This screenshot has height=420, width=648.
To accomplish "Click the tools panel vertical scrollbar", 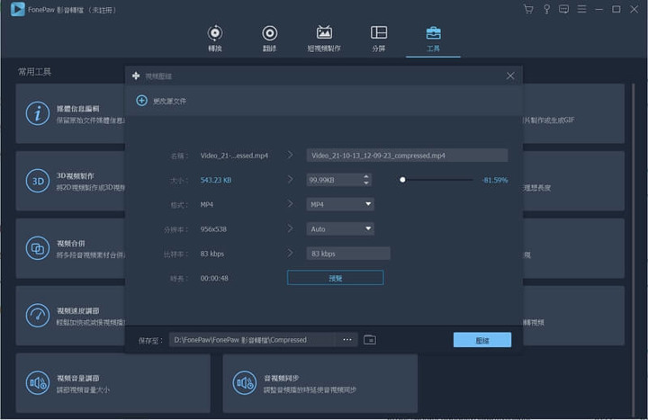I will 633,250.
